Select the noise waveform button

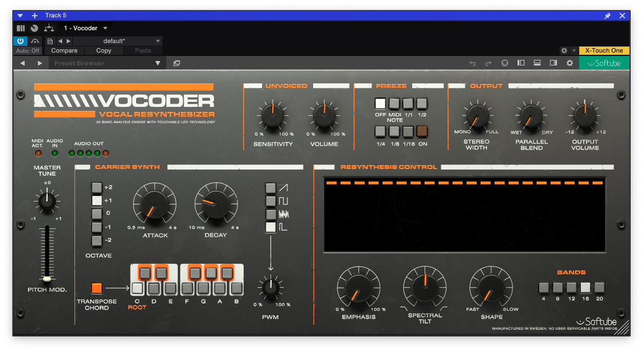pos(271,214)
